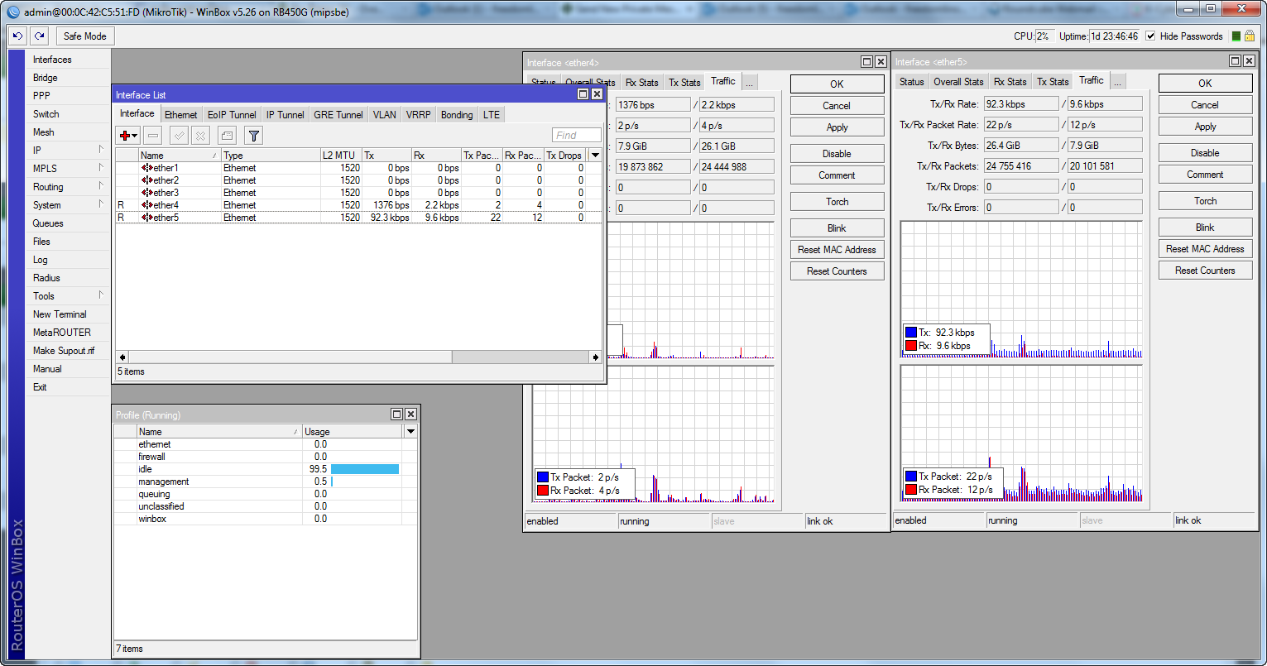Toggle the Hide Passwords checkbox

point(1150,36)
